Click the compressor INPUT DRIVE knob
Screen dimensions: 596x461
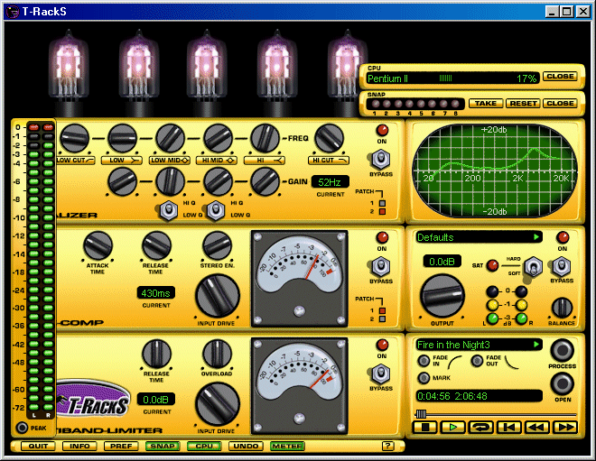click(218, 296)
